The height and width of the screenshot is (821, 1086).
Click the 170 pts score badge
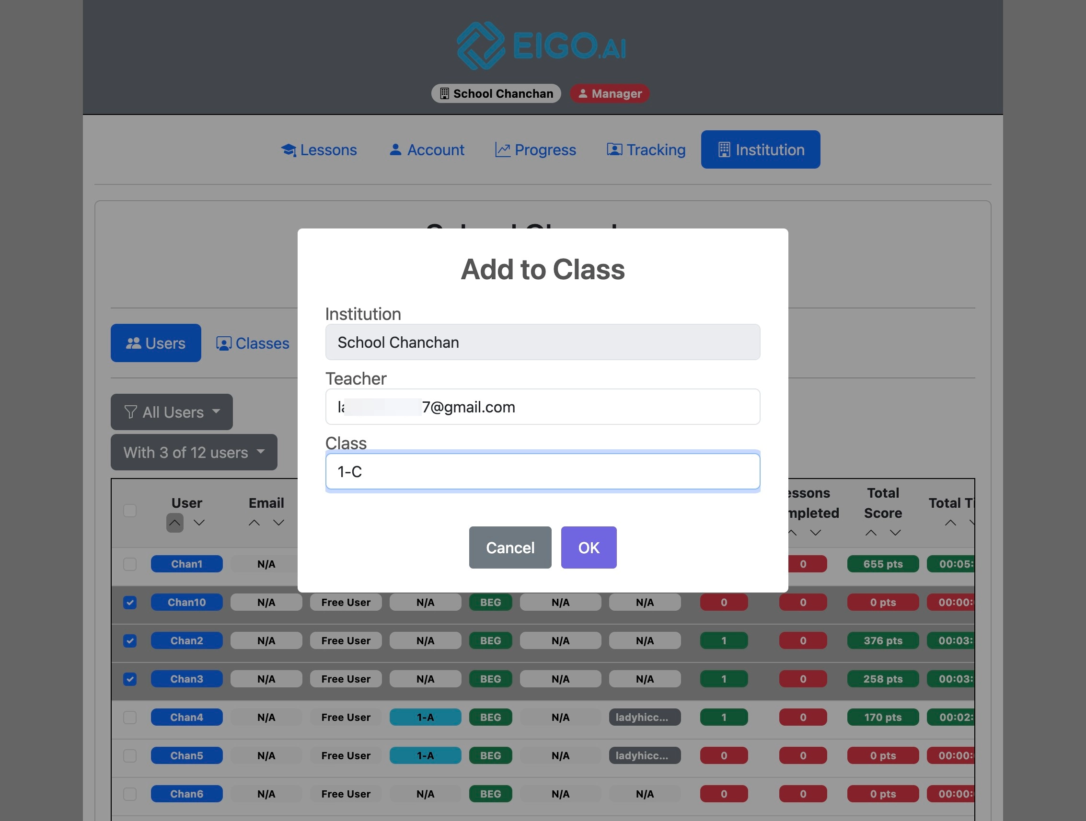pyautogui.click(x=883, y=718)
